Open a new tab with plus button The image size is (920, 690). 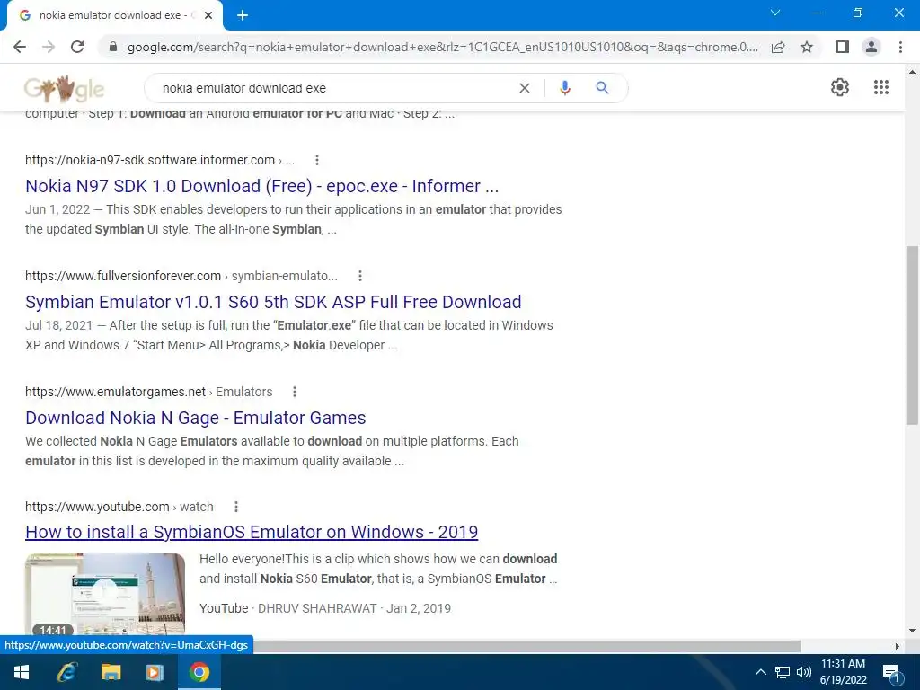tap(243, 16)
